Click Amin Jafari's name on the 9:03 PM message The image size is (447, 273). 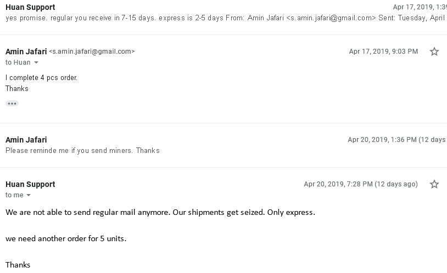[26, 52]
